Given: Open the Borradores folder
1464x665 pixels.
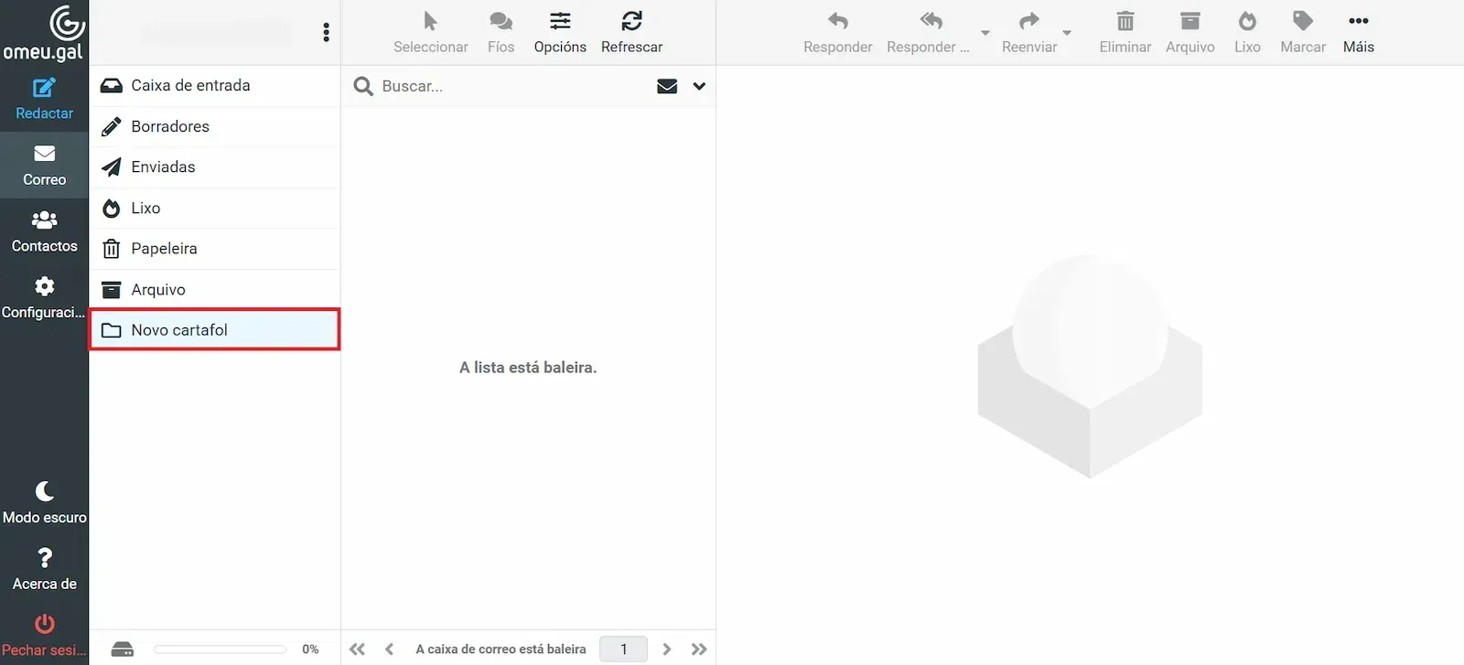Looking at the screenshot, I should [170, 126].
